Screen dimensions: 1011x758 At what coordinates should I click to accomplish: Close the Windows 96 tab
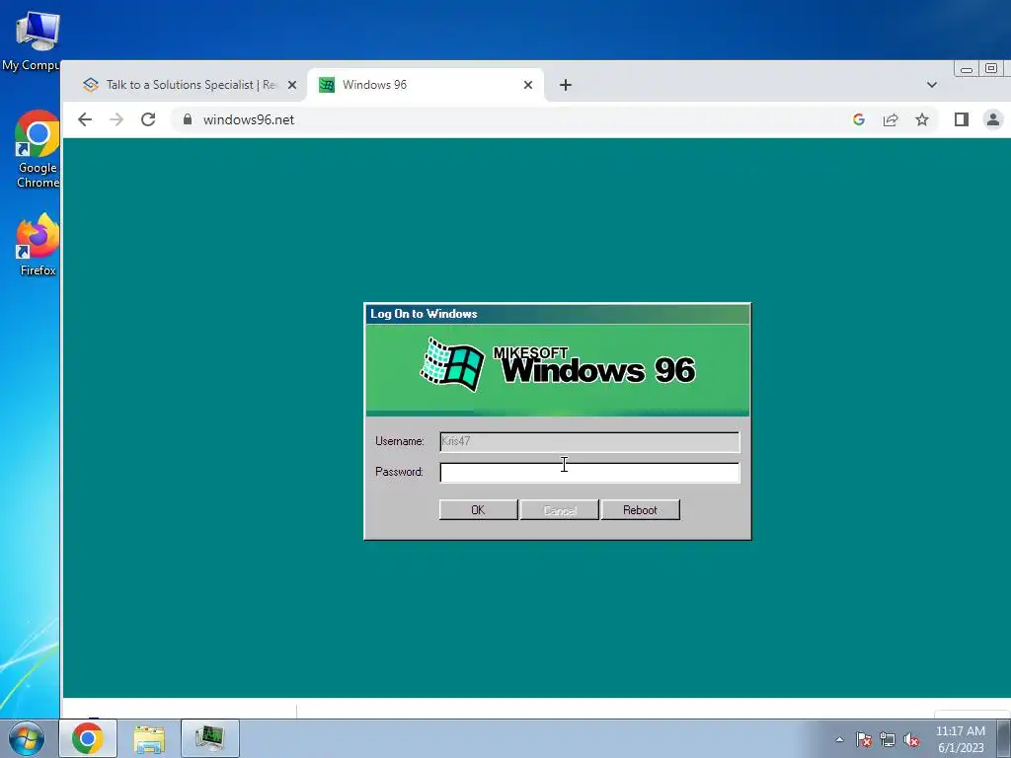(x=528, y=85)
